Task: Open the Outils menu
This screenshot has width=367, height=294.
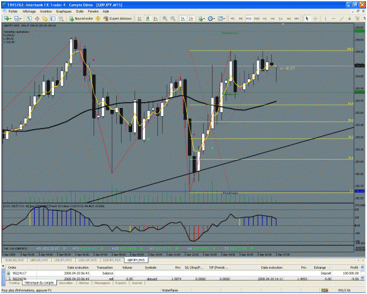Action: 80,11
